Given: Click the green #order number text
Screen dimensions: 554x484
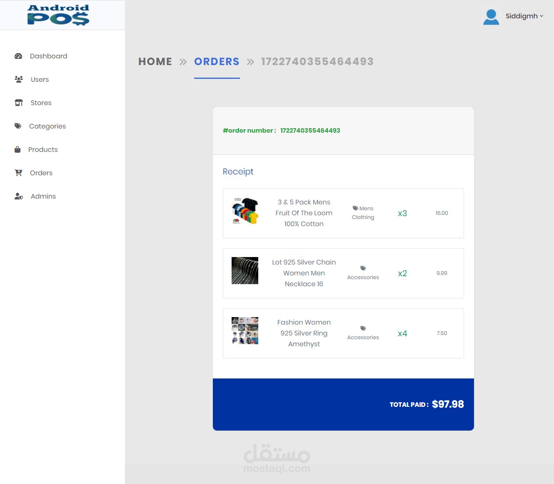Looking at the screenshot, I should [282, 130].
